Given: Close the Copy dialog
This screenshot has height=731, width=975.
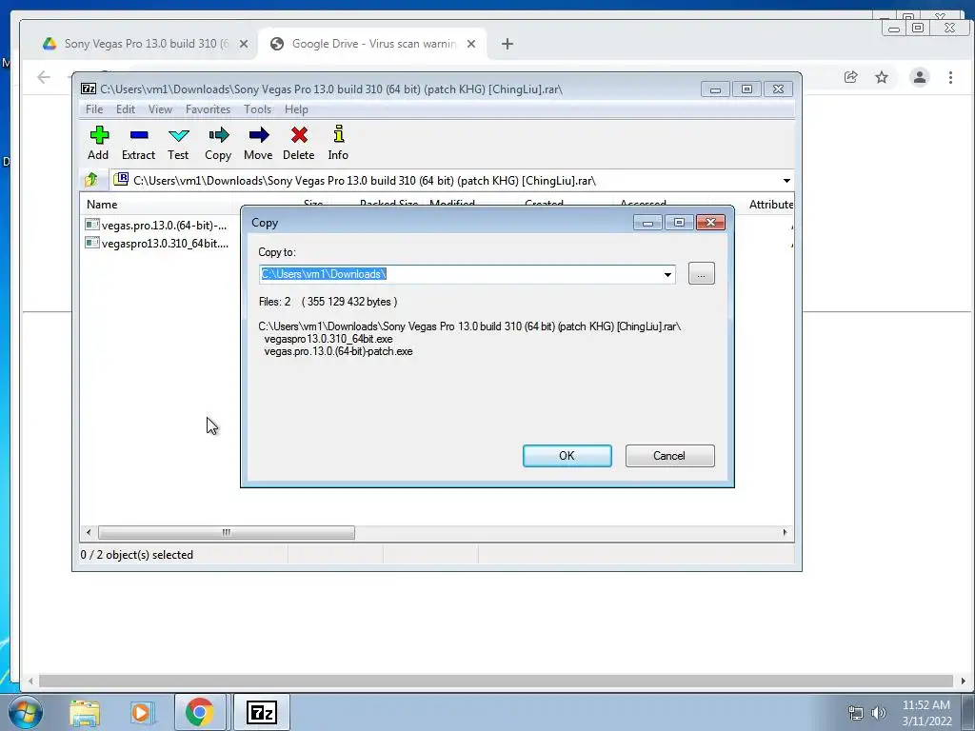Looking at the screenshot, I should [x=710, y=223].
